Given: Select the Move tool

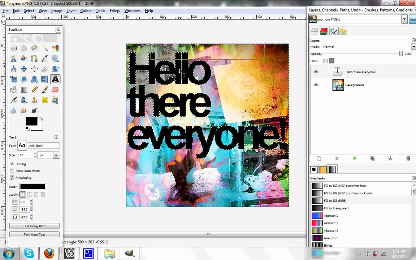Looking at the screenshot, I should (x=24, y=69).
